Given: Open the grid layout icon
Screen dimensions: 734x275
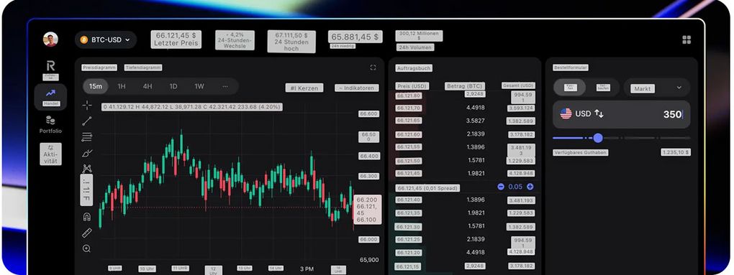Looking at the screenshot, I should coord(687,39).
